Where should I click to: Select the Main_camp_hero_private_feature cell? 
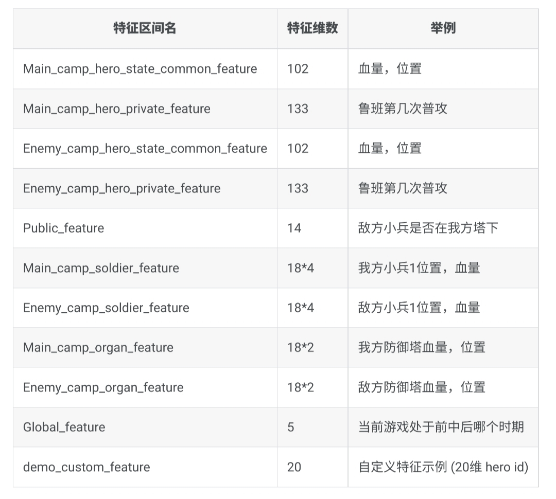117,109
